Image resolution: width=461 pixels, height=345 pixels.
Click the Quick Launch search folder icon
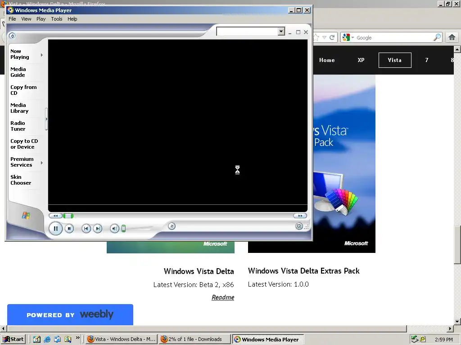[68, 339]
